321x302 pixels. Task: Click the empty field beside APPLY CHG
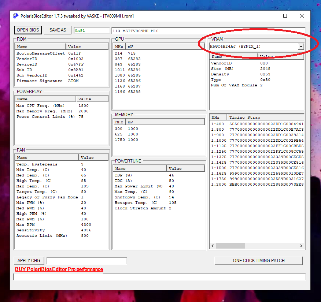click(86, 261)
